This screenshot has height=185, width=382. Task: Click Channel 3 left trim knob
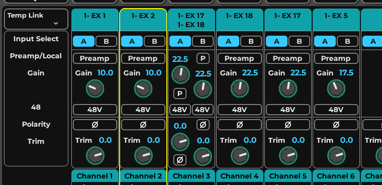pyautogui.click(x=180, y=142)
